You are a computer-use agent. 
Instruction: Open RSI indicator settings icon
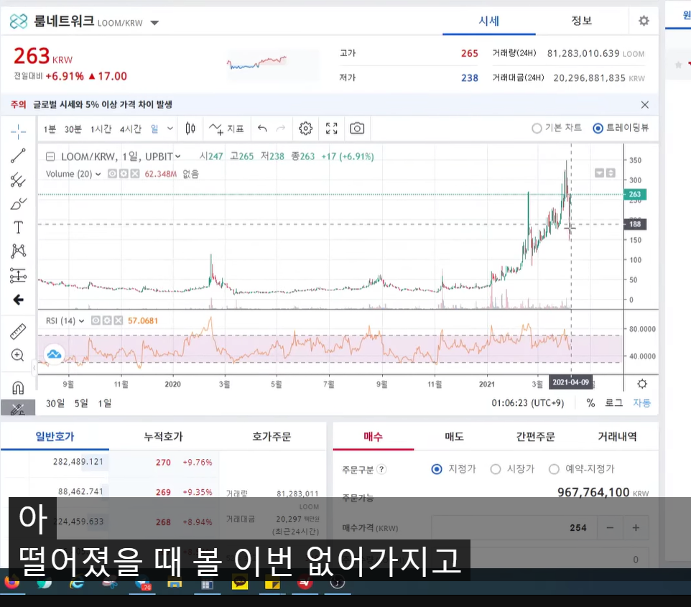coord(107,320)
